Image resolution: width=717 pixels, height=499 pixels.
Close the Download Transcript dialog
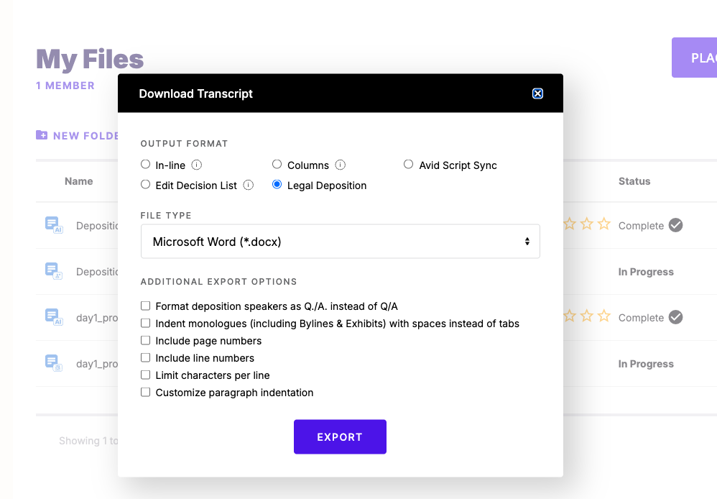pyautogui.click(x=537, y=93)
